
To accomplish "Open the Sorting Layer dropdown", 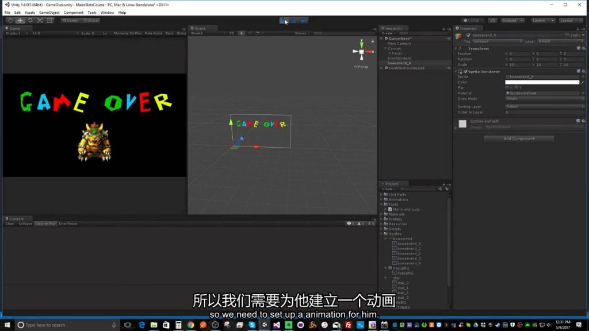I will pos(543,106).
